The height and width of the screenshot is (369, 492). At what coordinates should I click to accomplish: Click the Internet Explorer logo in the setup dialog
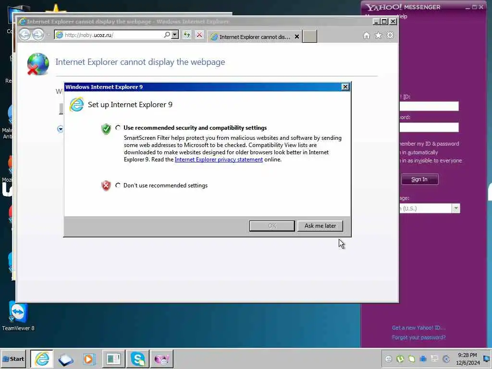(76, 104)
